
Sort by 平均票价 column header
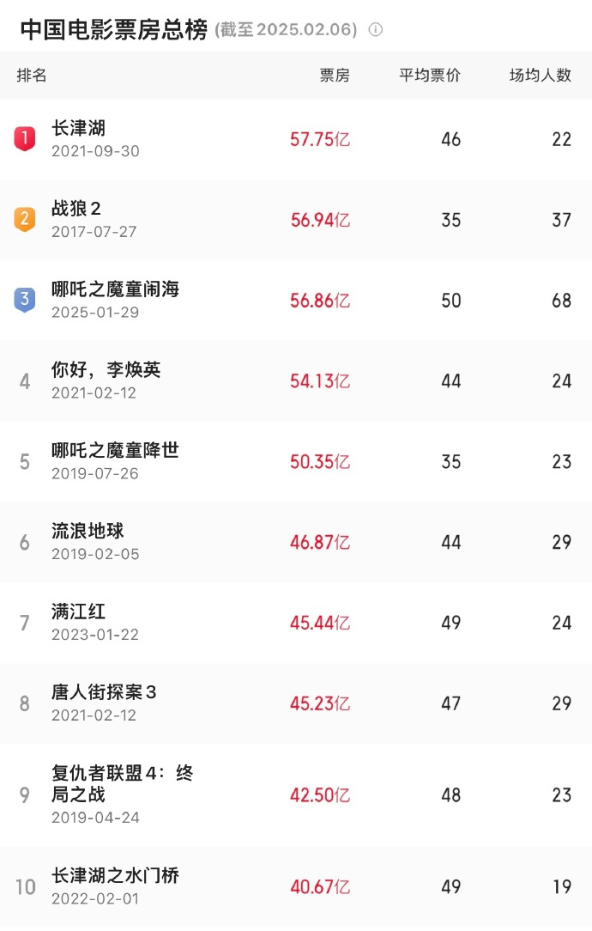pyautogui.click(x=430, y=75)
